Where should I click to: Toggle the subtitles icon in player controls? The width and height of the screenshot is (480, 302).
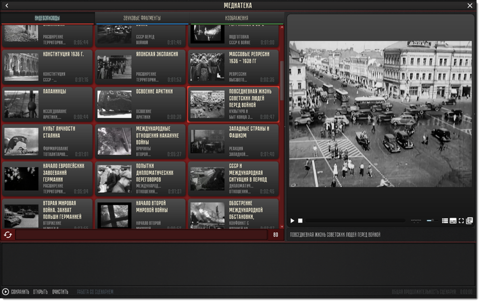(x=453, y=221)
